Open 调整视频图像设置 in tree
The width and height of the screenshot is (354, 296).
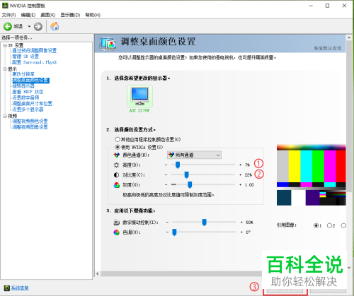click(x=30, y=127)
